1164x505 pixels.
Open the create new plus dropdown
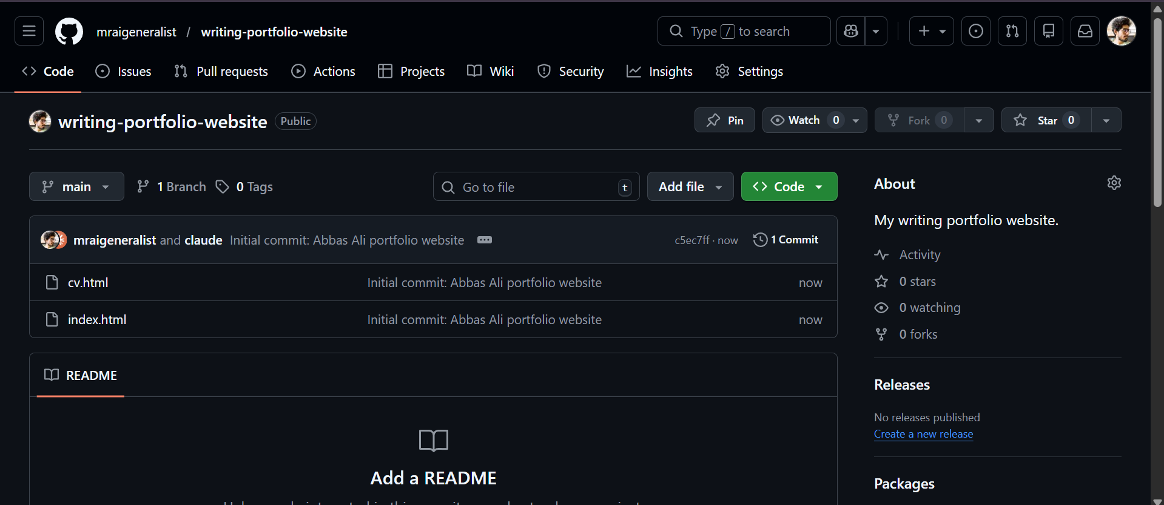pyautogui.click(x=932, y=31)
